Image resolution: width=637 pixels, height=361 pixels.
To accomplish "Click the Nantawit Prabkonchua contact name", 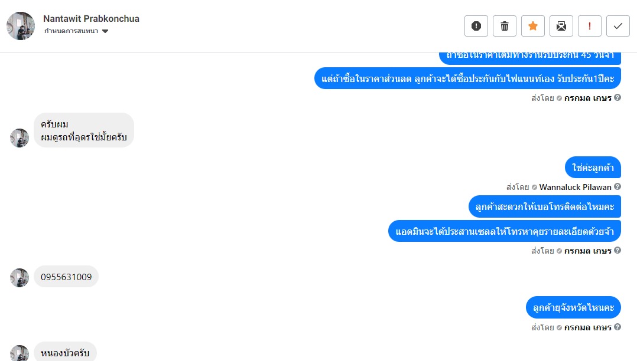I will tap(92, 18).
